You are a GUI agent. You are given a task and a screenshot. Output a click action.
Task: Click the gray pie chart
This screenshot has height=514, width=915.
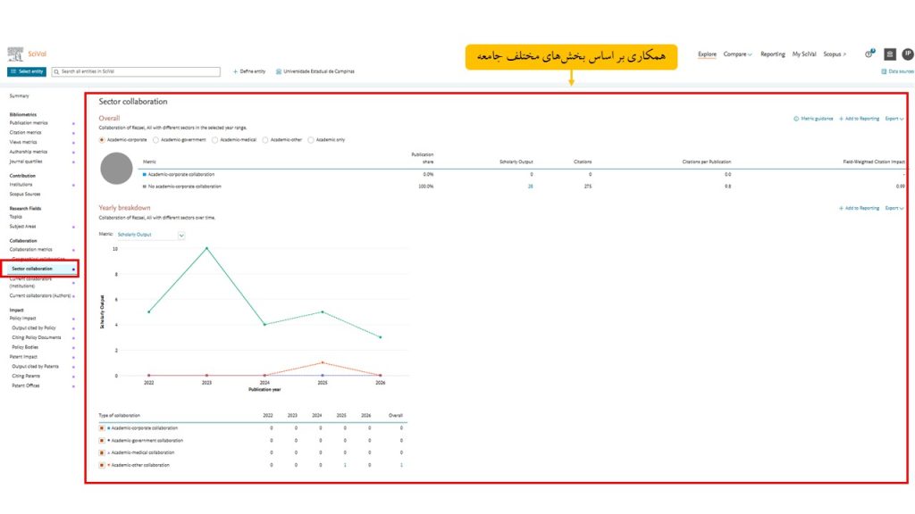pos(117,169)
